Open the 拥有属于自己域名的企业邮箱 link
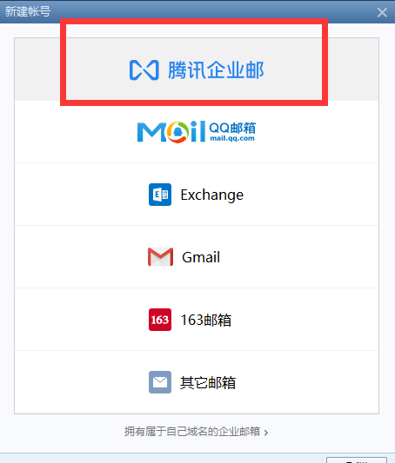Viewport: 395px width, 463px height. 192,432
